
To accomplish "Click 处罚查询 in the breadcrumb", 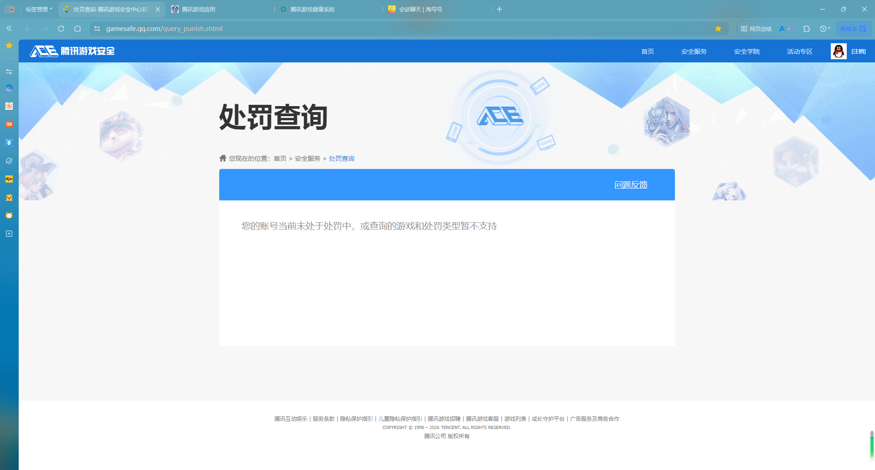I will [x=342, y=158].
